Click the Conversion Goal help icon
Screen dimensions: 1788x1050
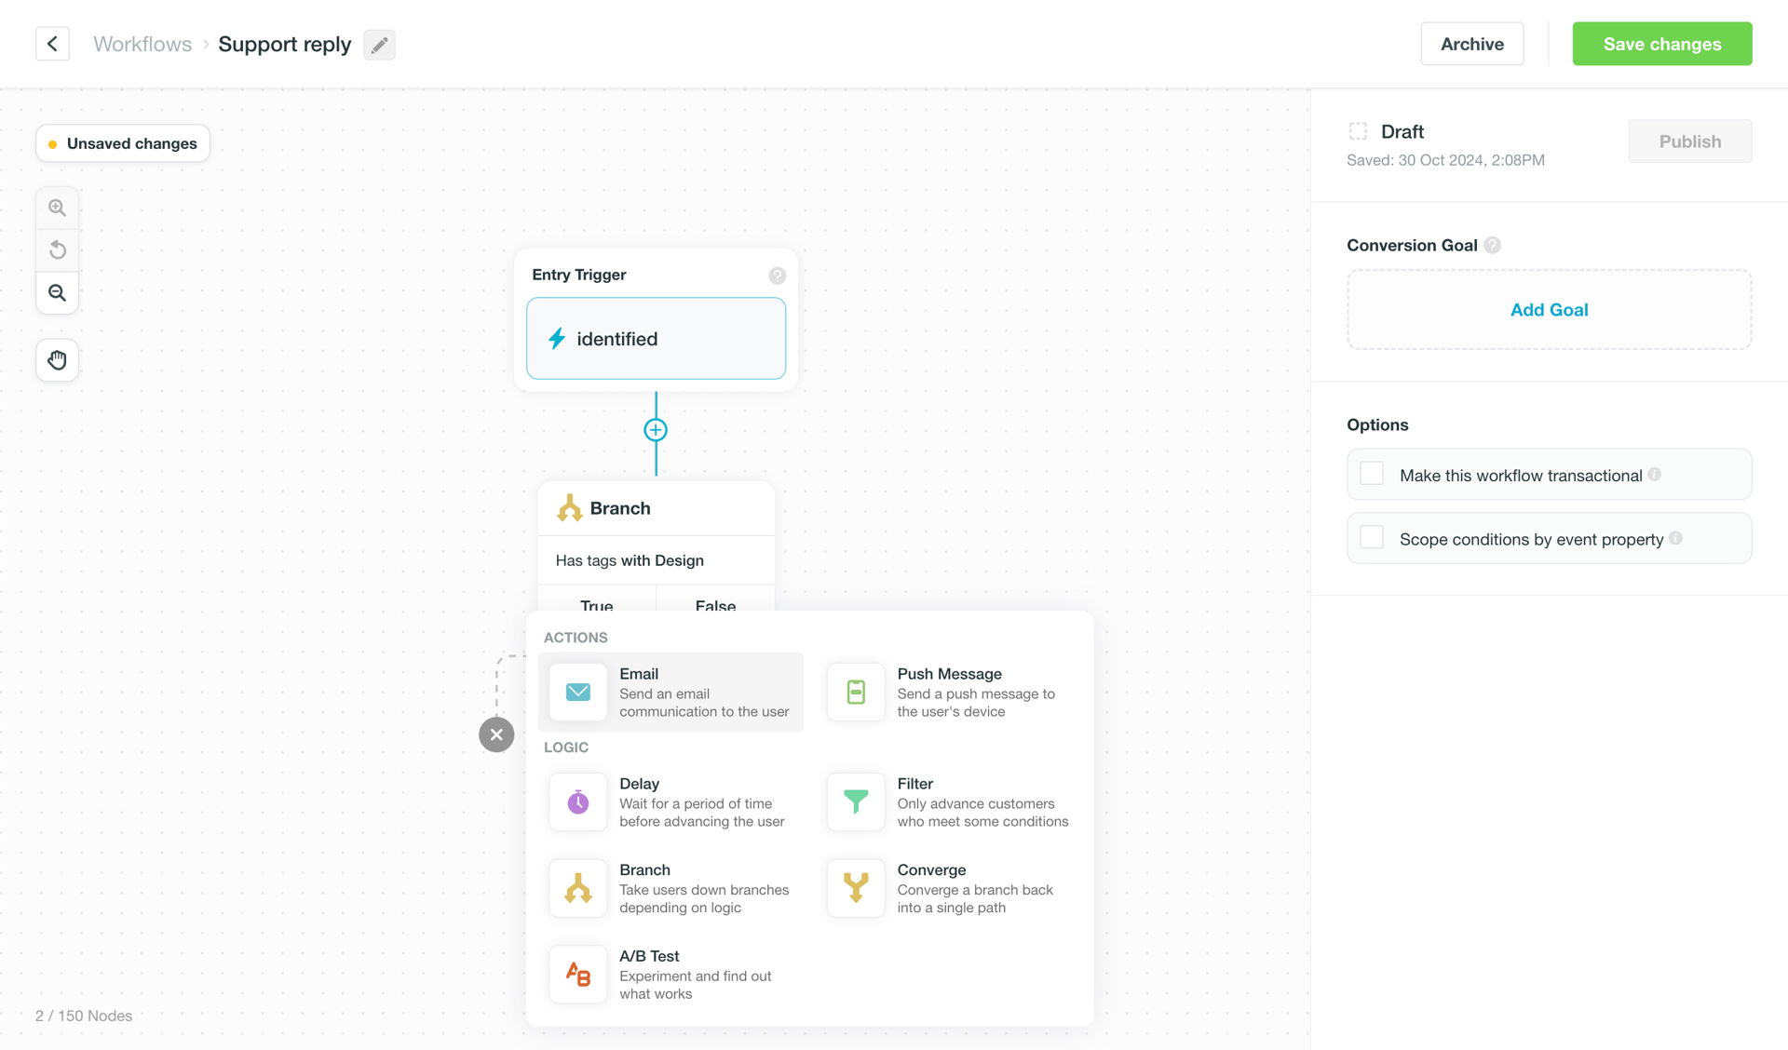click(1493, 245)
